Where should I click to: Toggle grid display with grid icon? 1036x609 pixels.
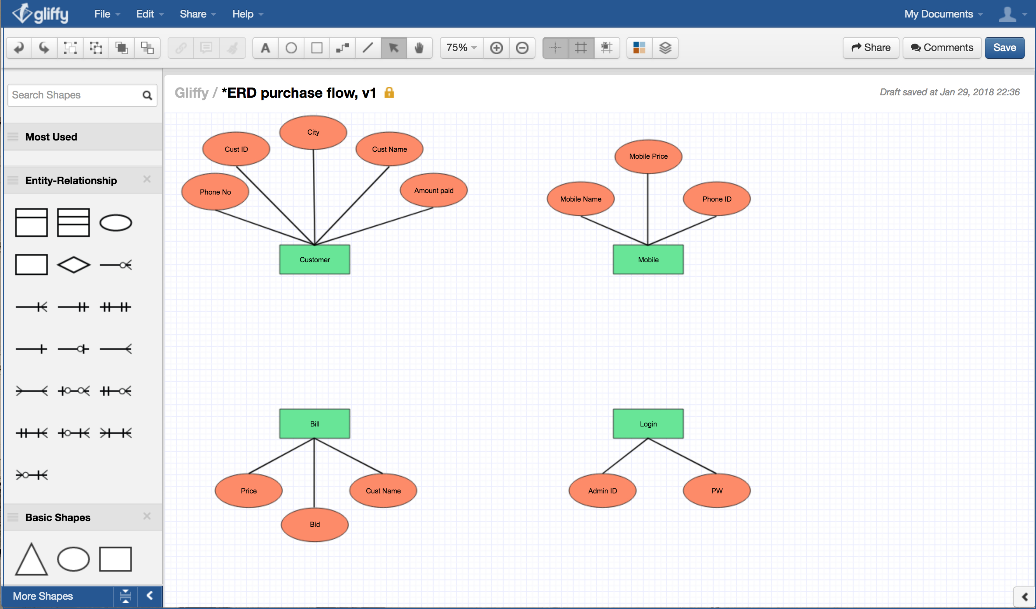(581, 48)
